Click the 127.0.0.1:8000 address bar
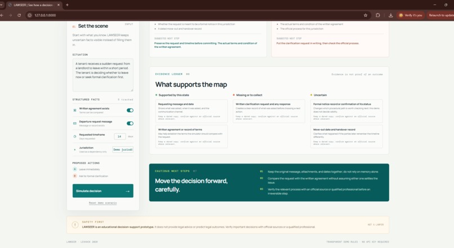This screenshot has width=454, height=248. [197, 15]
